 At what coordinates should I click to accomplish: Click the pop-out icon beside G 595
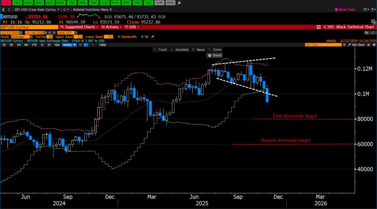319,27
